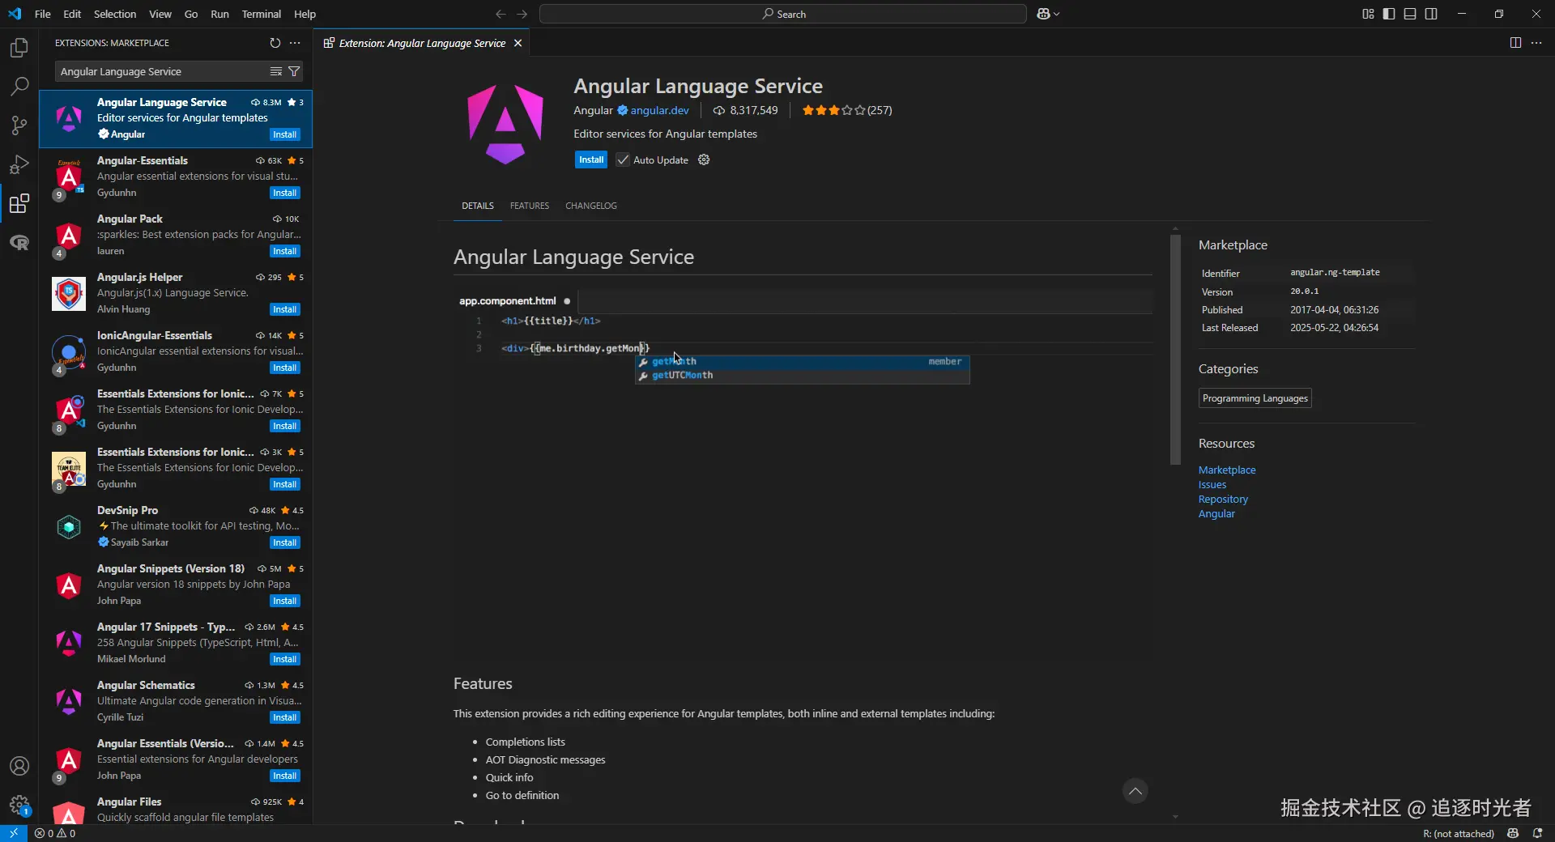Install Angular Language Service from details page
1555x842 pixels.
pos(591,159)
